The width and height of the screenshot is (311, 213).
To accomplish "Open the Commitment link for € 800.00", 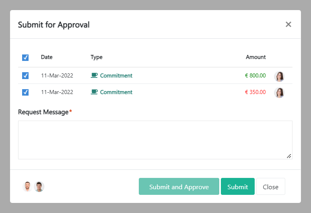I will [116, 75].
